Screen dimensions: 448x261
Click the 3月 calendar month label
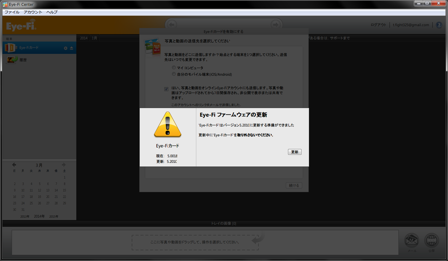point(39,165)
